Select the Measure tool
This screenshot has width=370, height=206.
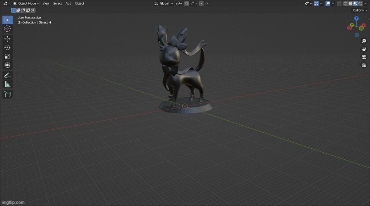(7, 84)
